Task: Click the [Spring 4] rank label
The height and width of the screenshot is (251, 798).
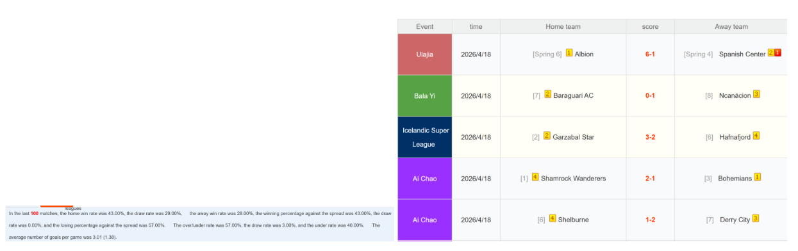Action: tap(698, 54)
